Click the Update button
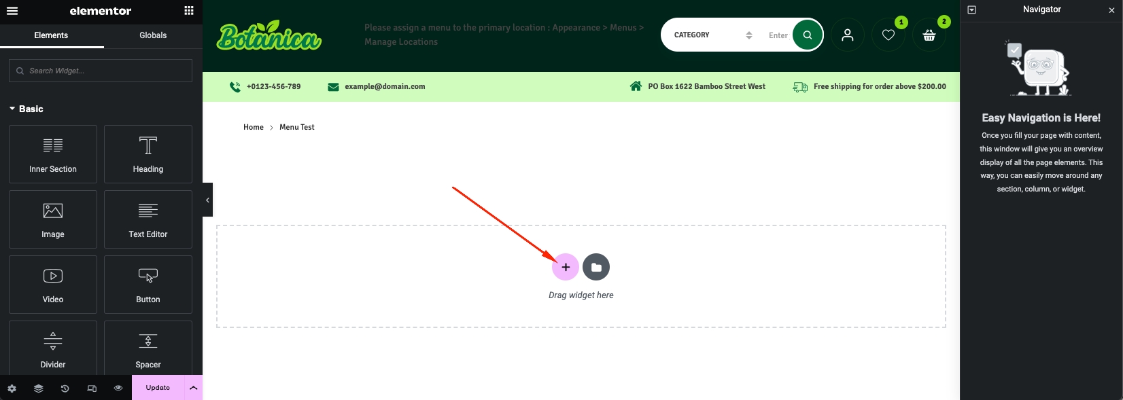The image size is (1123, 400). click(158, 388)
